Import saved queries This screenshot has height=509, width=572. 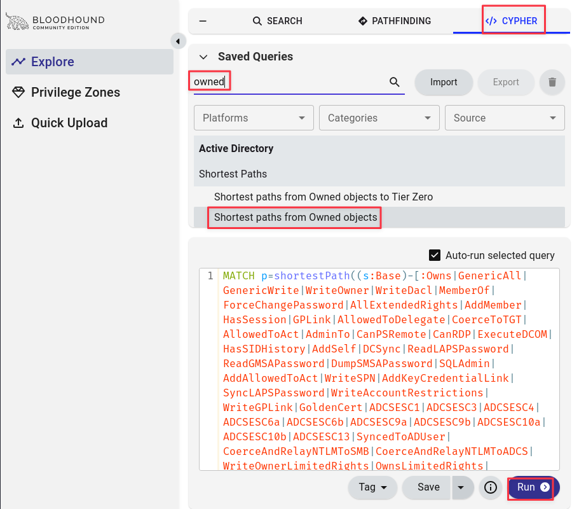point(444,82)
